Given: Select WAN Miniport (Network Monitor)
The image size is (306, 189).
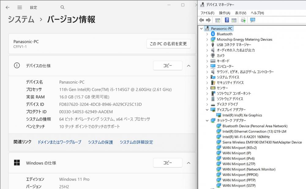Looking at the screenshot, I should (x=249, y=169).
